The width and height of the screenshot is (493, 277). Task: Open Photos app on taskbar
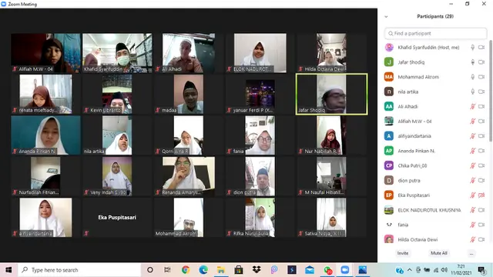(363, 270)
